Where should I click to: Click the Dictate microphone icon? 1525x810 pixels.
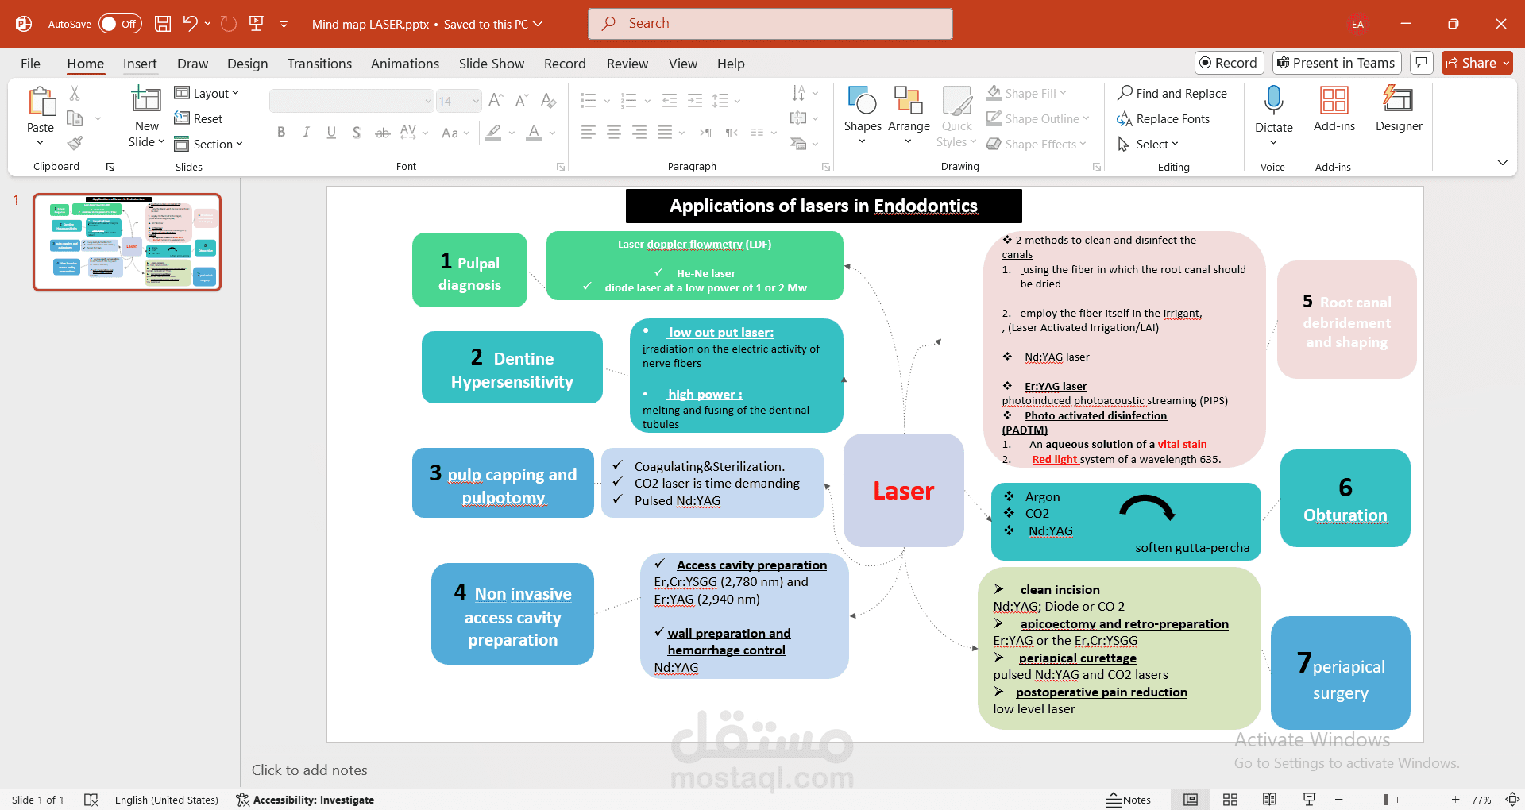coord(1273,100)
